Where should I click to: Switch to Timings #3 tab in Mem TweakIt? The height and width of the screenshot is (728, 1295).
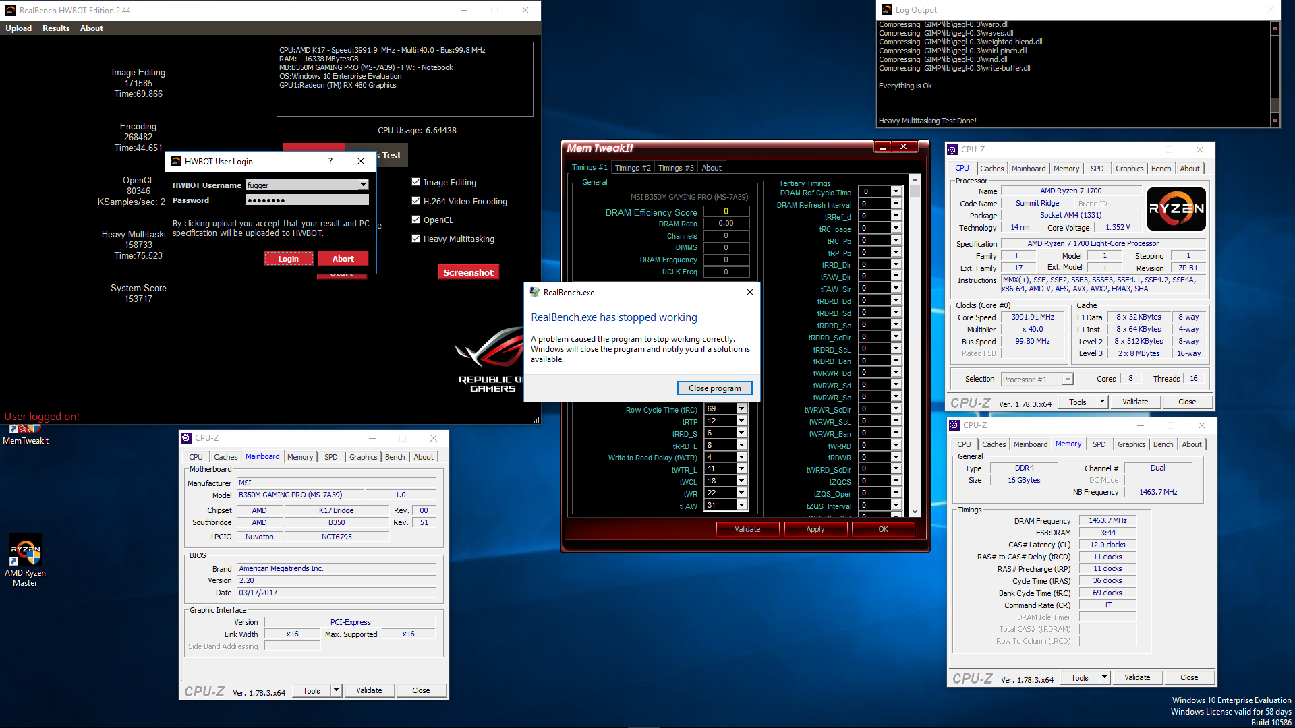tap(676, 168)
